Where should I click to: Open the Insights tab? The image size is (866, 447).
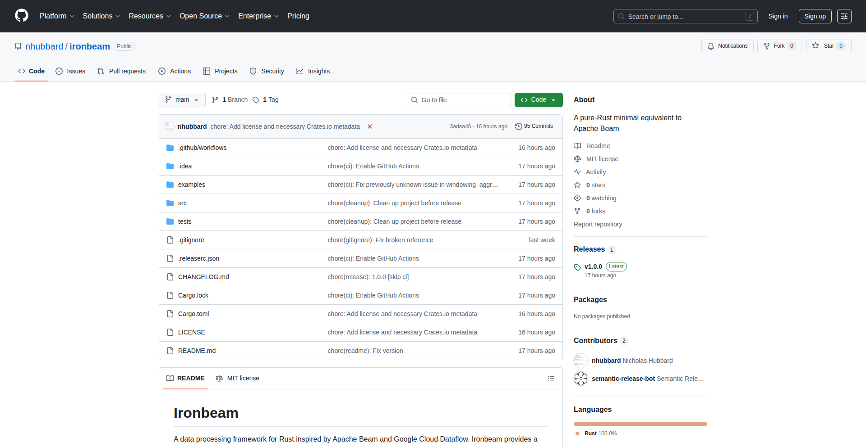[313, 71]
